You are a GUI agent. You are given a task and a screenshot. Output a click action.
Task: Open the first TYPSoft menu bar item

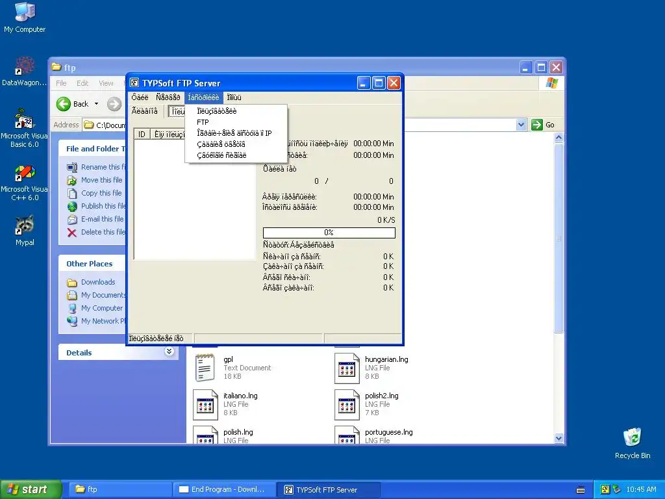point(140,97)
